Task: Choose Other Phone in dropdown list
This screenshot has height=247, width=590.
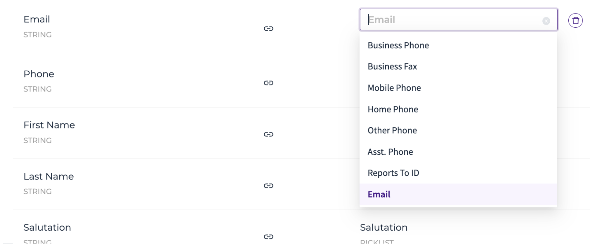Action: [x=458, y=130]
